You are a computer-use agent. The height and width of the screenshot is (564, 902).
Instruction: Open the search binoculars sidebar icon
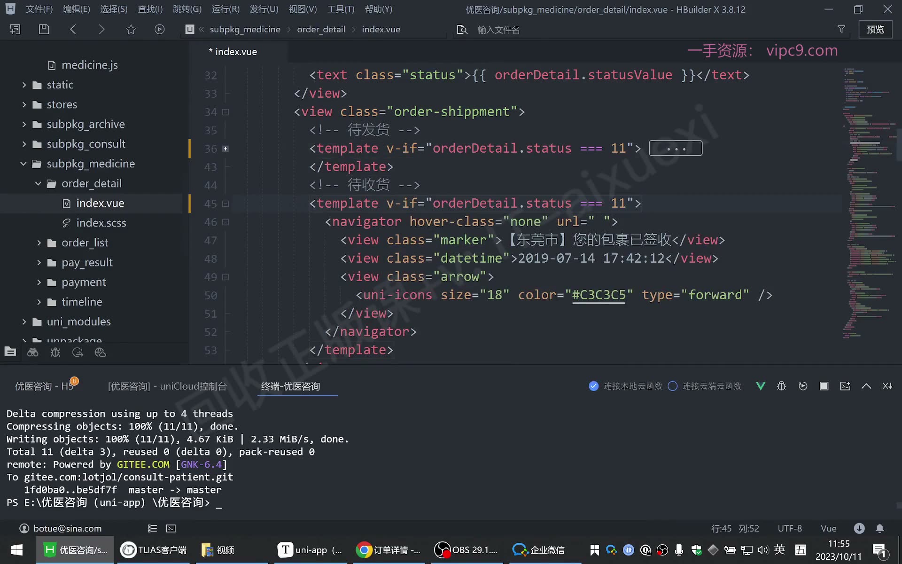(33, 352)
